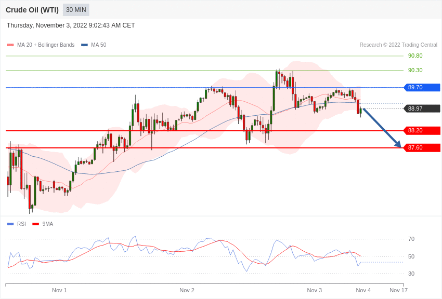The image size is (442, 299).
Task: Click the green 90.80 resistance label
Action: click(415, 56)
